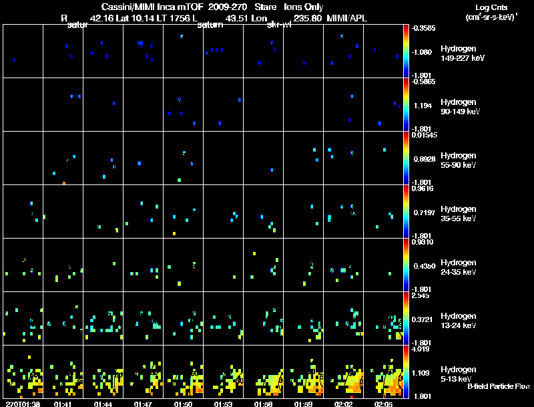
Task: Click the 01:56 time axis label
Action: (x=263, y=404)
